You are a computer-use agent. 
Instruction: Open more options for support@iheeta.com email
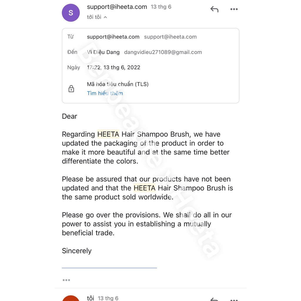tap(234, 9)
